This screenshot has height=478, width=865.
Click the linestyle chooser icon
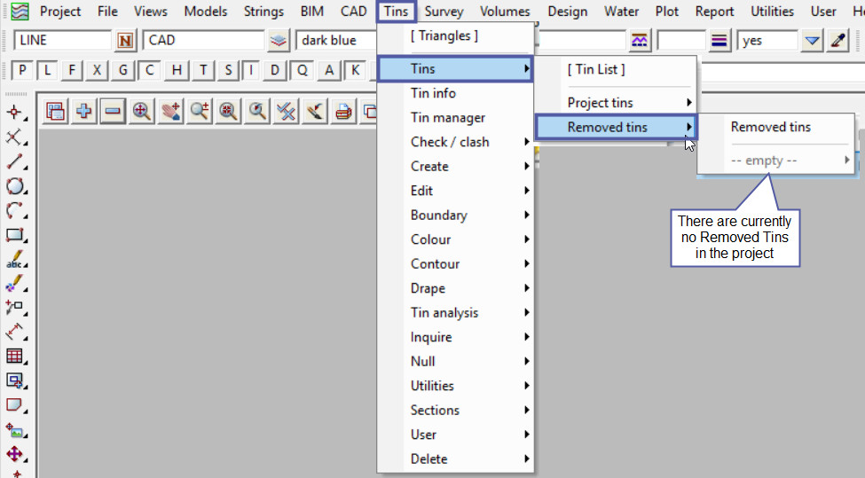point(639,41)
